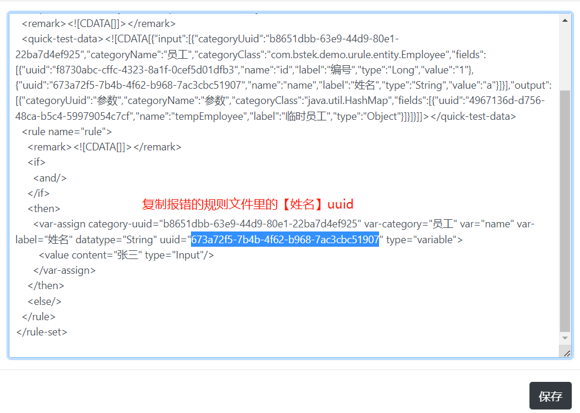This screenshot has width=580, height=413.
Task: Click the <value content="张三" type="Input"/> line
Action: [126, 255]
